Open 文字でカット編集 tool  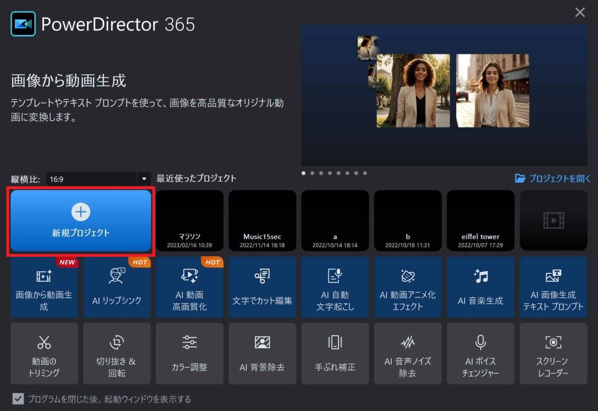(x=262, y=287)
